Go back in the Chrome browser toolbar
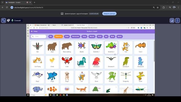The width and height of the screenshot is (181, 102). [x=3, y=7]
